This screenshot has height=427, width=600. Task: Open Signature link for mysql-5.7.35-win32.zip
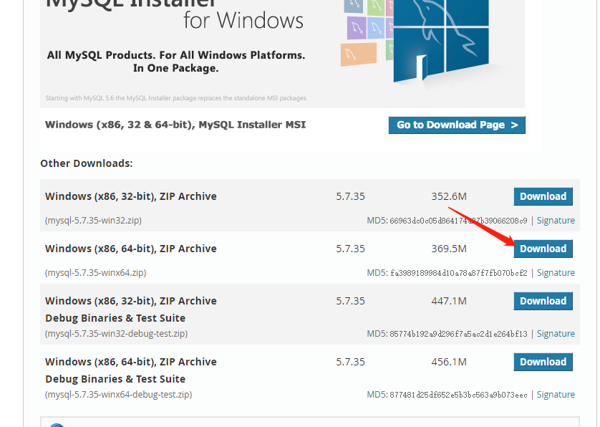(556, 221)
